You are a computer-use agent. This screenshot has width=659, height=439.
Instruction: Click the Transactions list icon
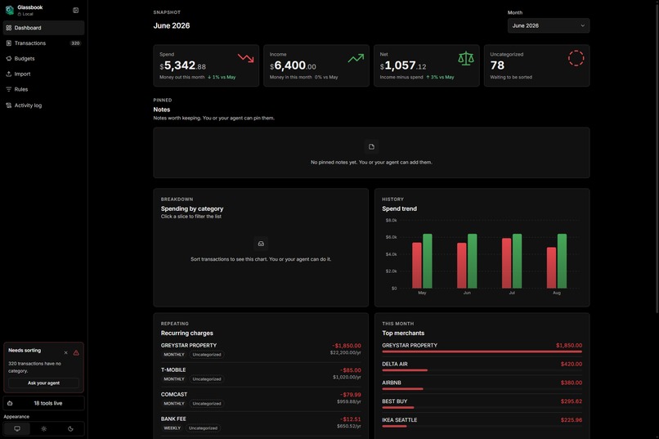[x=9, y=43]
